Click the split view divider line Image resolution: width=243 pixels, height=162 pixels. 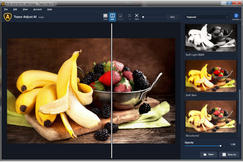112,91
